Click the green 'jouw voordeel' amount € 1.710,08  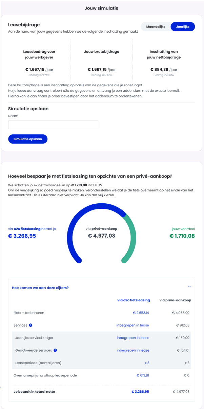(x=182, y=236)
